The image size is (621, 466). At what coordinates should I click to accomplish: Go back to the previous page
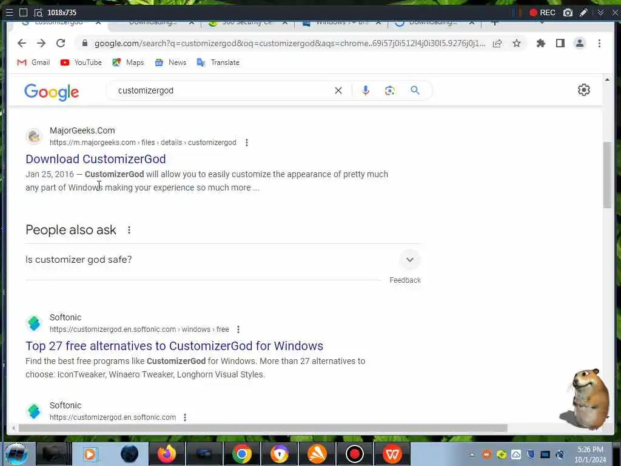click(22, 43)
